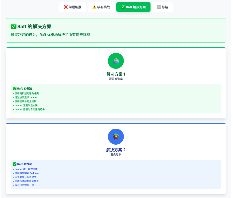Click the books icon above 解决方案 2
233x198 pixels.
pos(116,137)
